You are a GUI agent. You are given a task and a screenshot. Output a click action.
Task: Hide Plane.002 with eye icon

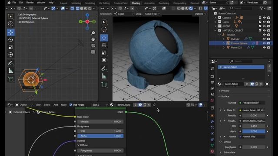(x=264, y=47)
